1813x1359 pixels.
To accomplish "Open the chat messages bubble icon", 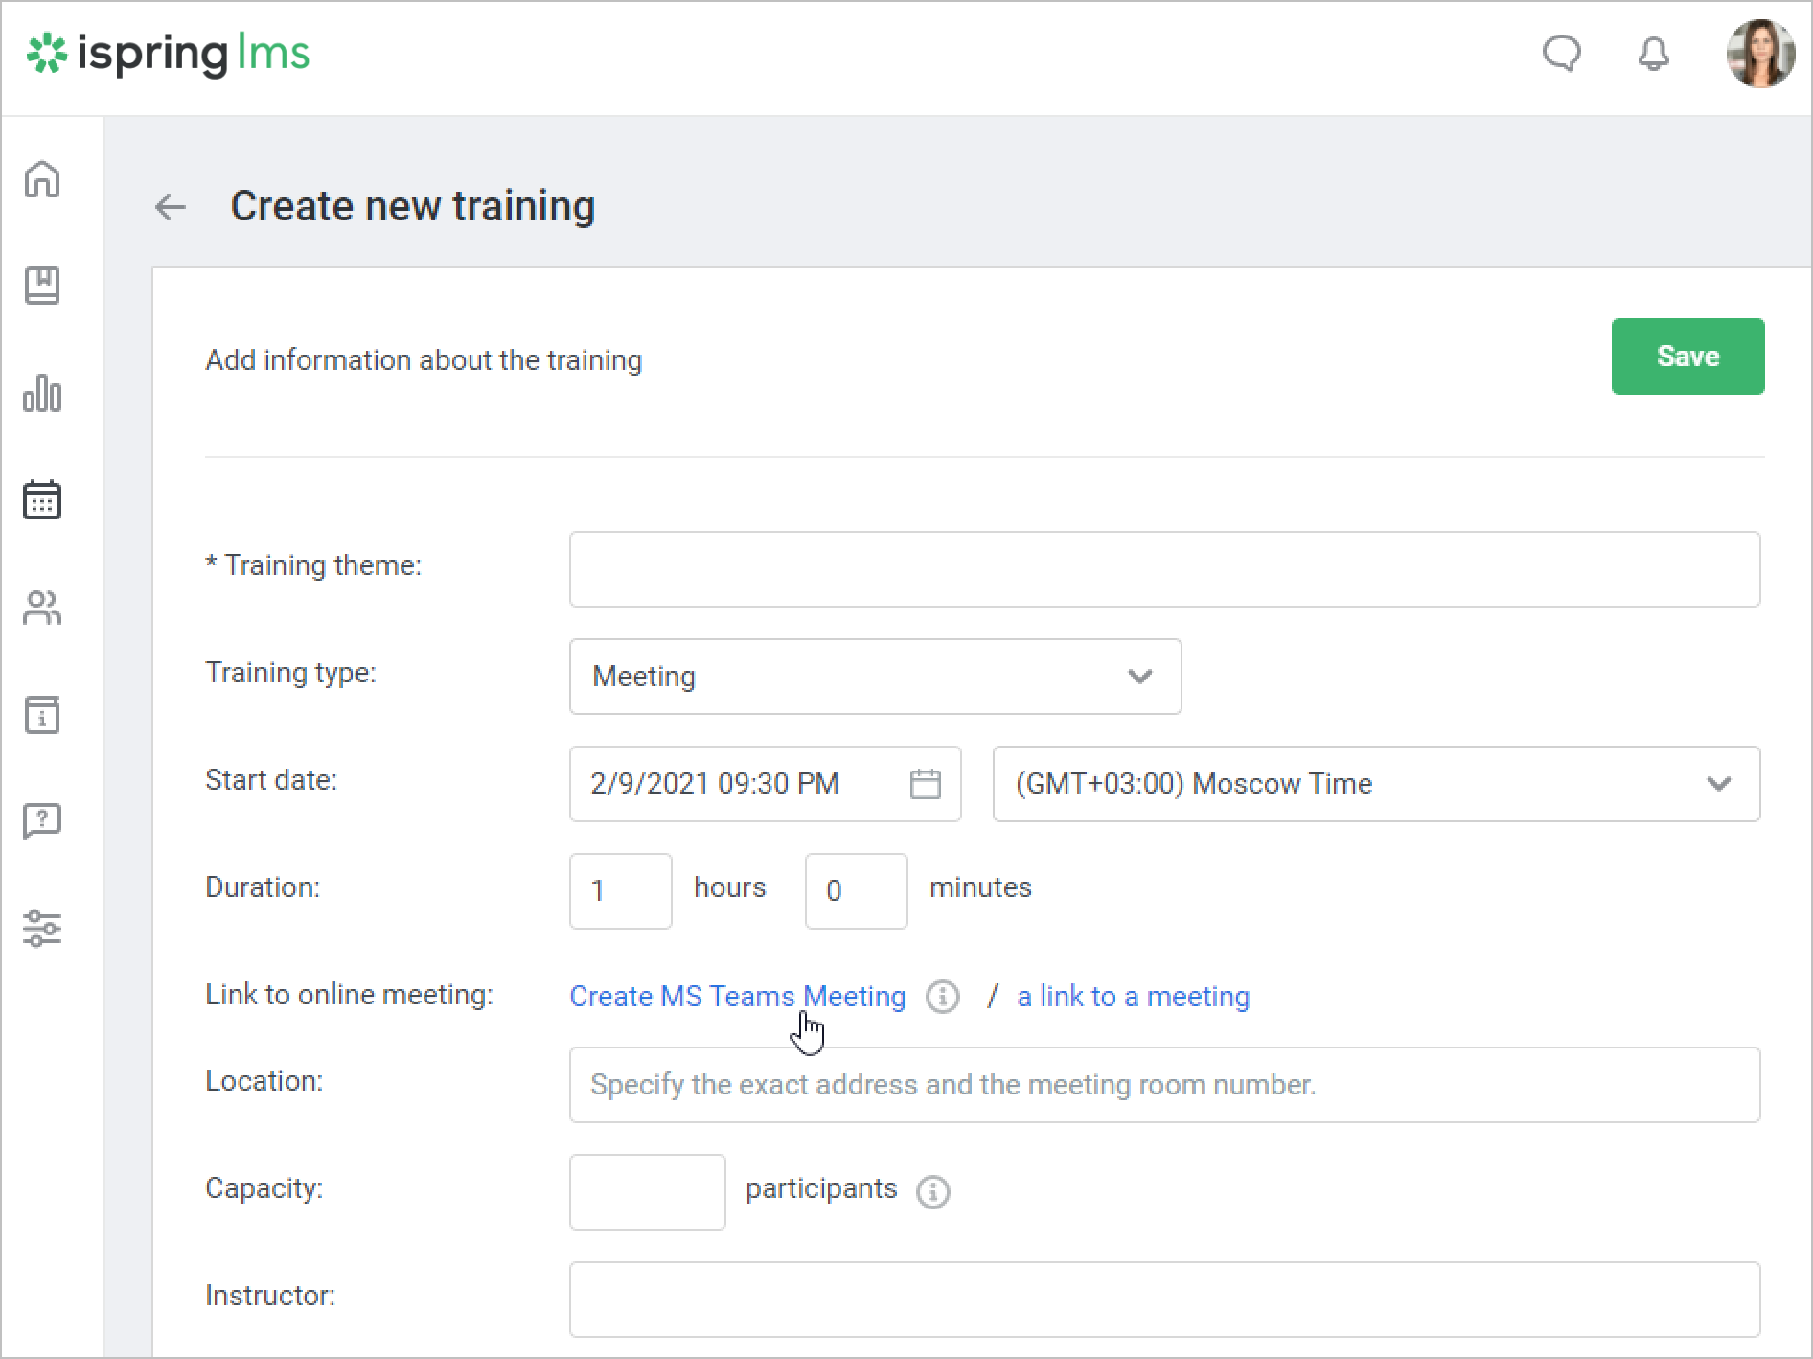I will click(1561, 54).
